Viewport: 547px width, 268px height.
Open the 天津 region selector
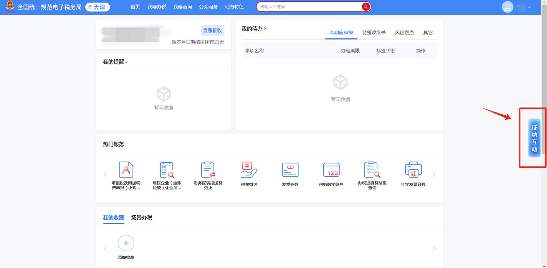[97, 7]
